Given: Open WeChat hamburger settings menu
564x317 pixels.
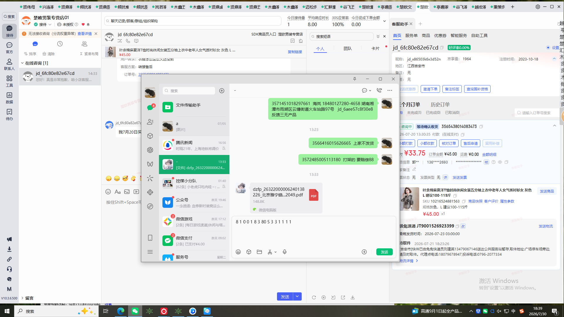Looking at the screenshot, I should tap(150, 252).
